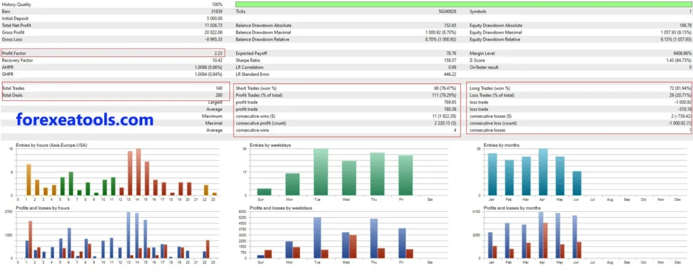Click the margin level value 9406.96%
The height and width of the screenshot is (272, 693).
coord(682,53)
